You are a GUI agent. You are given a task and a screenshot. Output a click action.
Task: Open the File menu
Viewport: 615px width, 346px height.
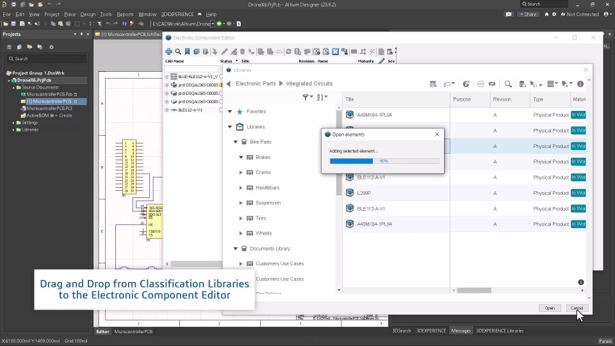pos(6,14)
